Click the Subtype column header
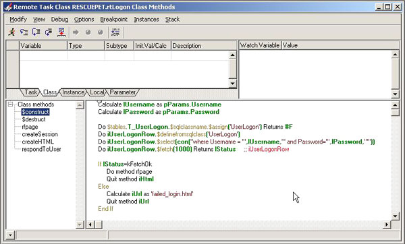405x244 pixels. [119, 46]
